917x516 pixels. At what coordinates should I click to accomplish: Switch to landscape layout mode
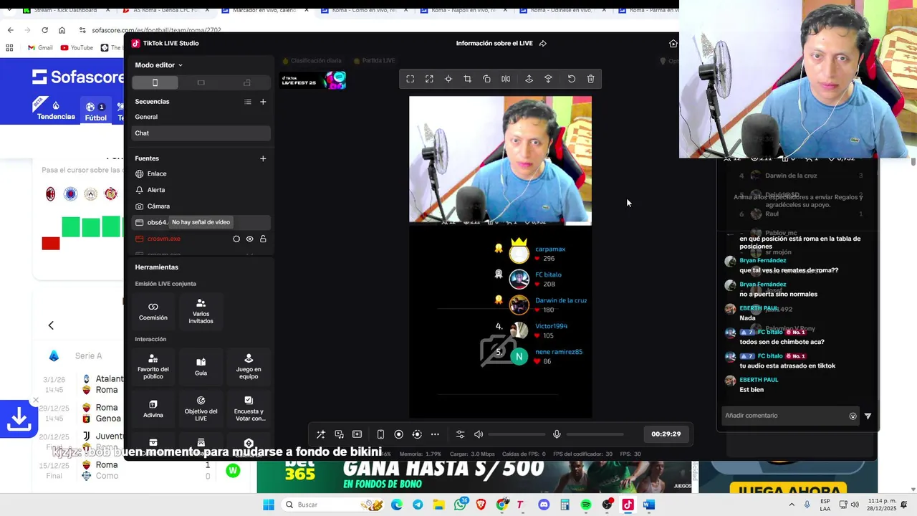click(201, 82)
